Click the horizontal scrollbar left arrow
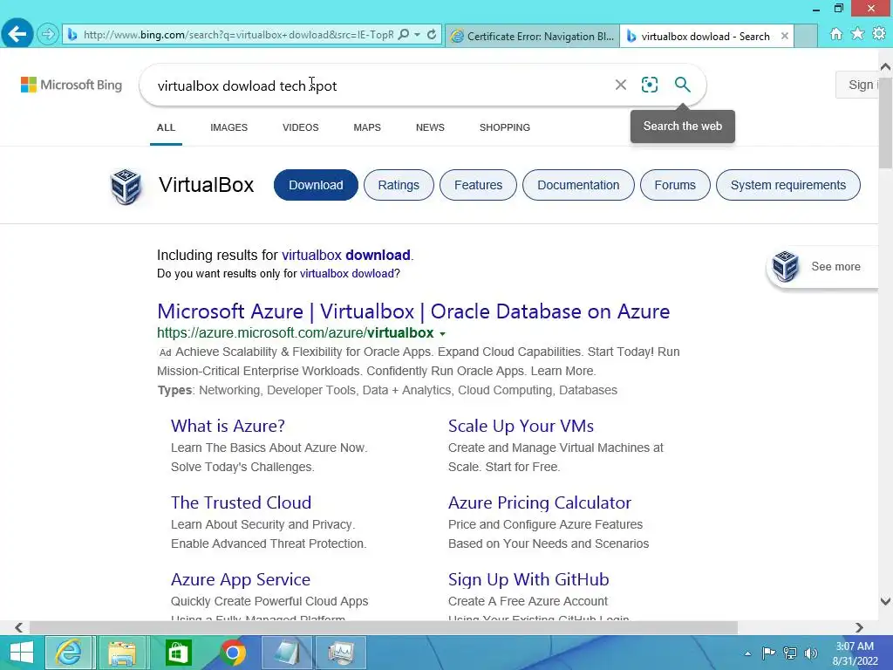Screen dimensions: 893x670 pos(19,627)
